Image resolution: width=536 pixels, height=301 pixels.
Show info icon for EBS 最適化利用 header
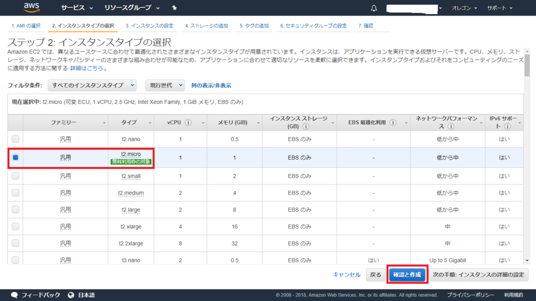[x=393, y=122]
